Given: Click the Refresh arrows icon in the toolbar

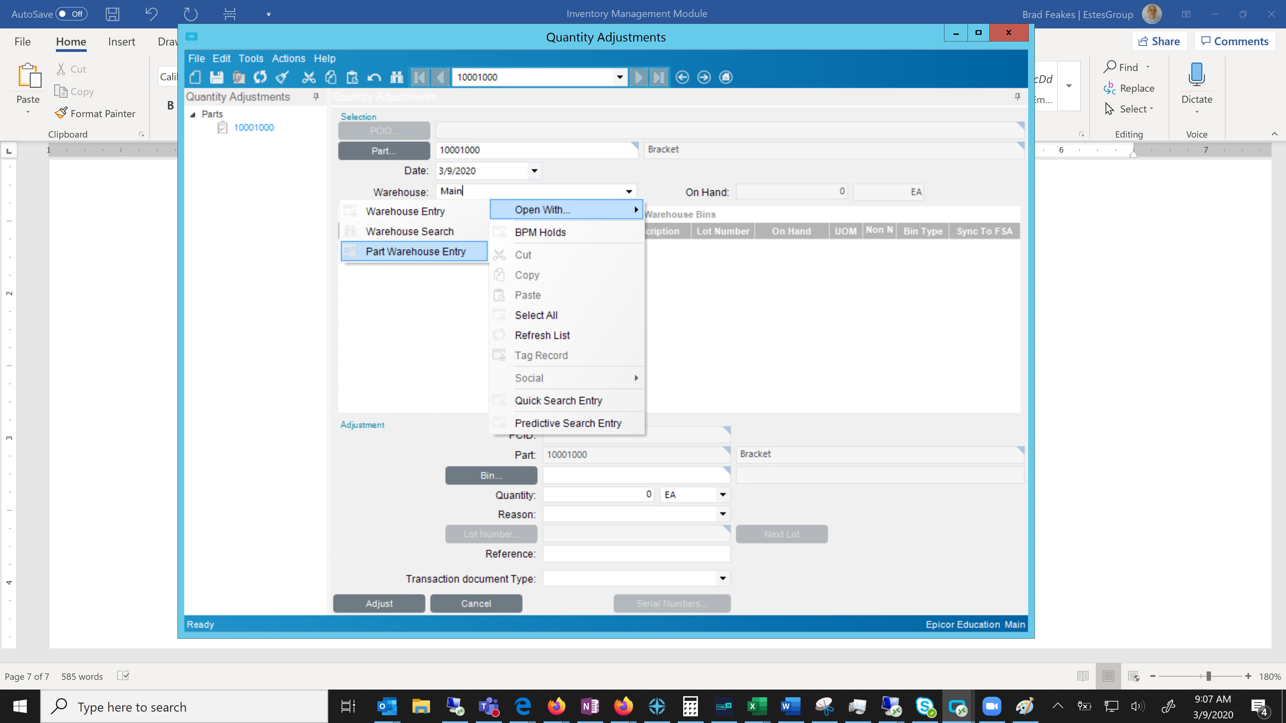Looking at the screenshot, I should (260, 77).
